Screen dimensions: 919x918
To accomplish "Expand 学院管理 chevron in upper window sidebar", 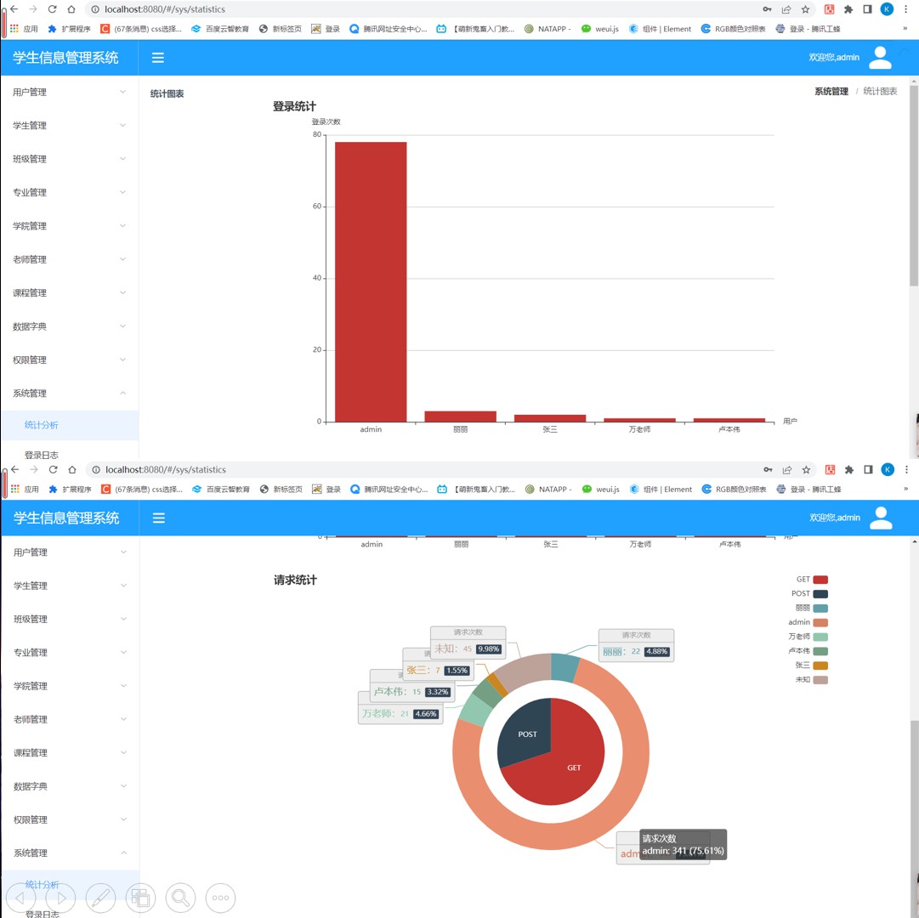I will [122, 225].
